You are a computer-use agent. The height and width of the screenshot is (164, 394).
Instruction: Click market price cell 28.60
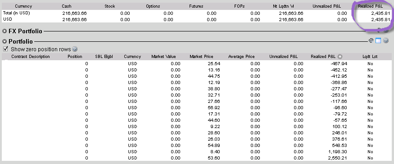point(214,133)
